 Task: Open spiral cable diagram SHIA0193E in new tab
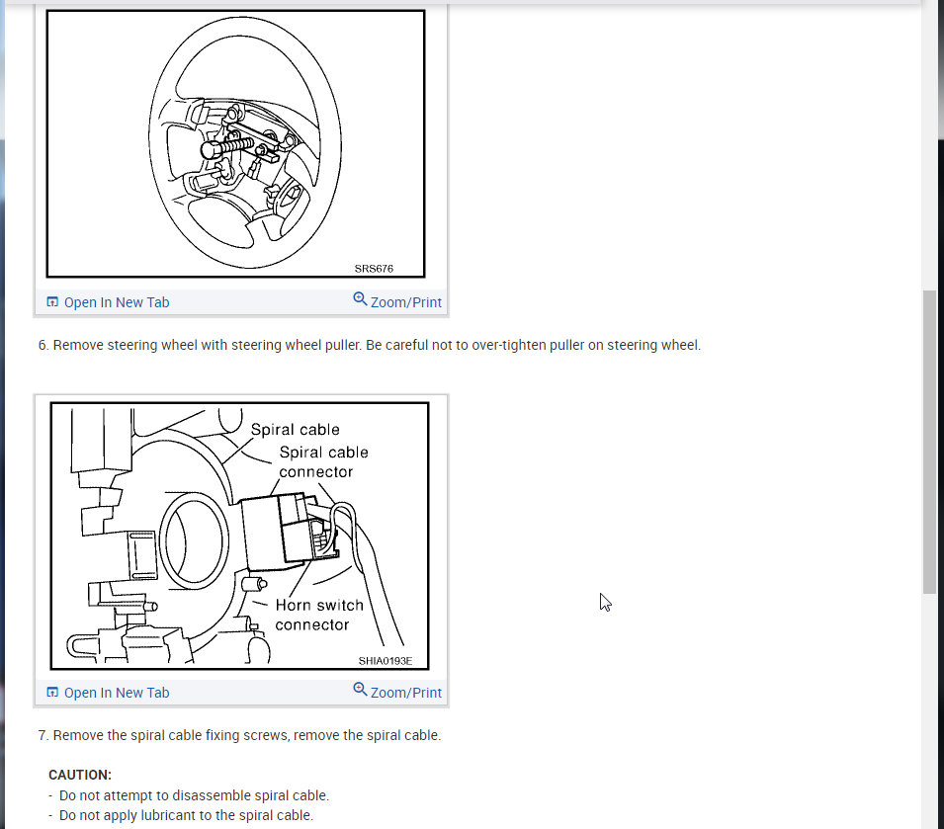[109, 693]
